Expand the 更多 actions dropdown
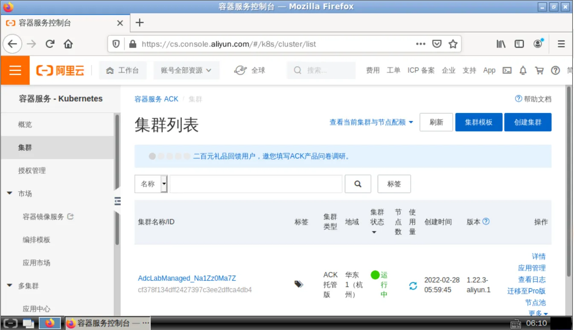This screenshot has width=574, height=330. click(x=538, y=313)
